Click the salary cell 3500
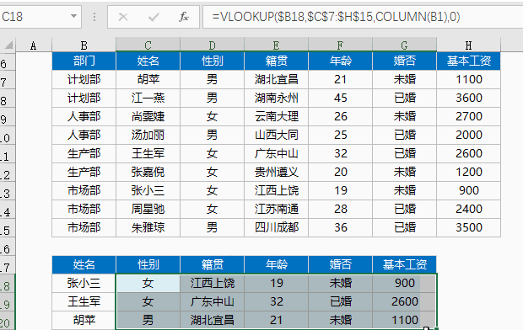Image resolution: width=523 pixels, height=330 pixels. pyautogui.click(x=469, y=228)
